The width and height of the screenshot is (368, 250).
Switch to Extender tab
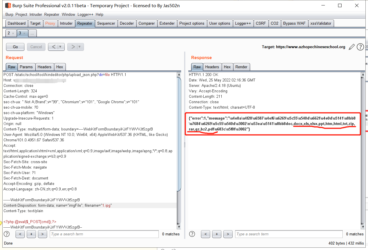pyautogui.click(x=167, y=24)
